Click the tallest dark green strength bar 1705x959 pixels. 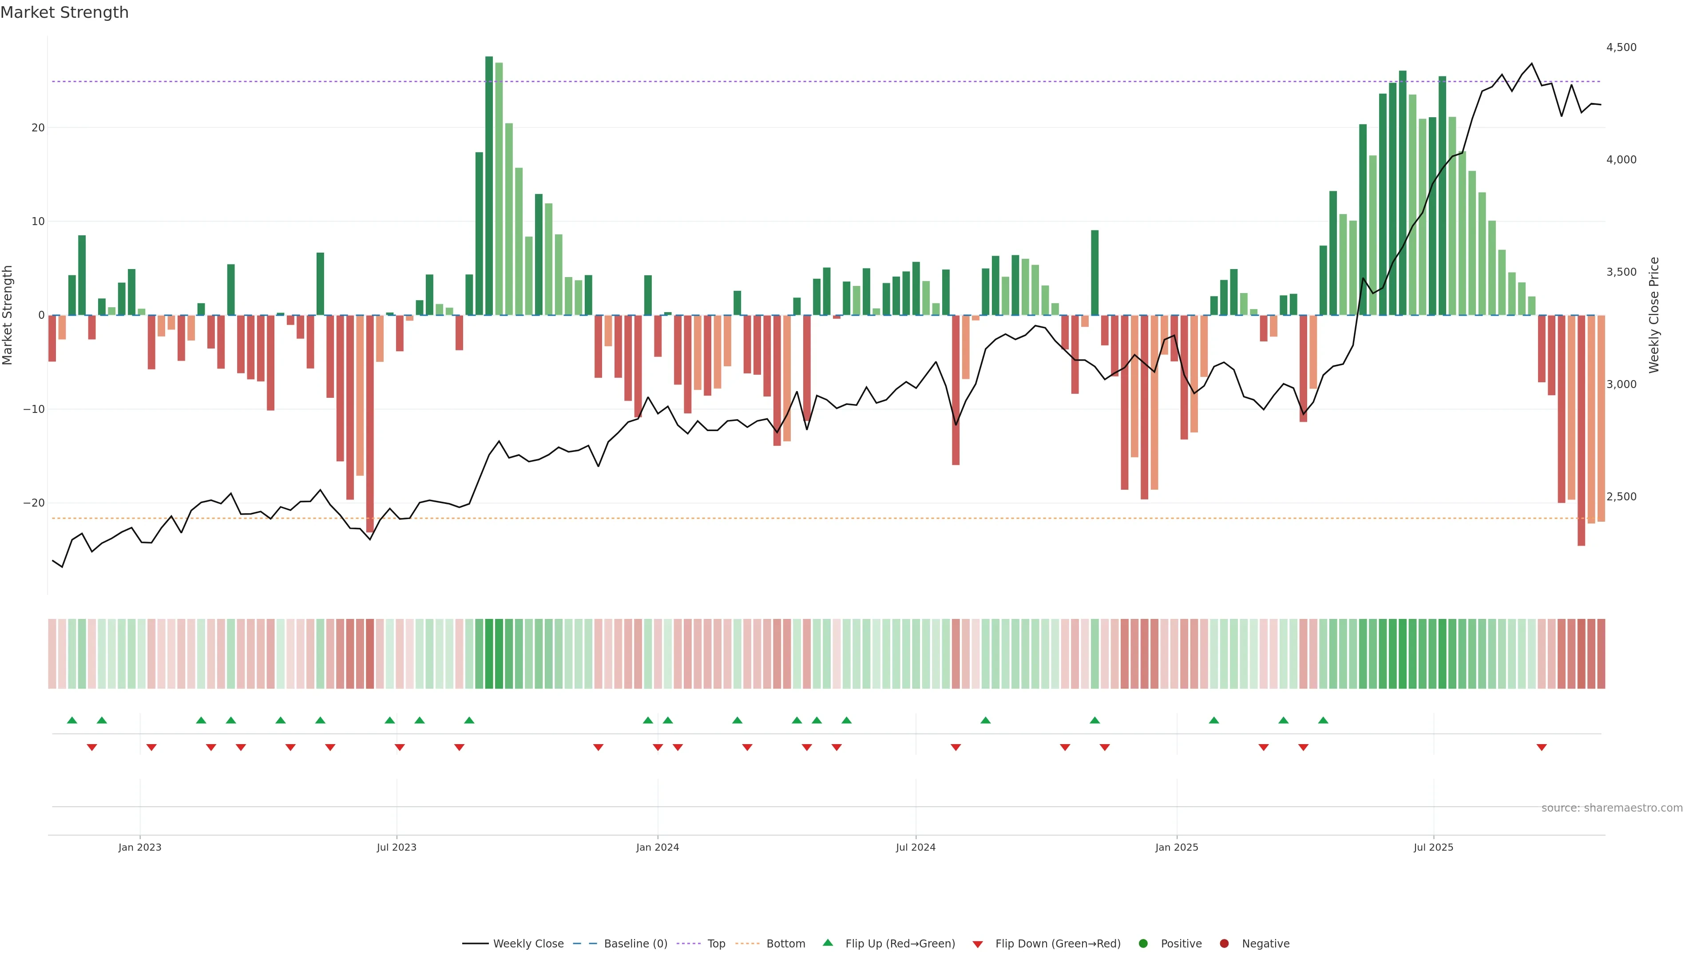tap(489, 185)
